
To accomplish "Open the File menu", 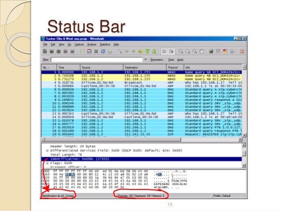I will coord(45,44).
